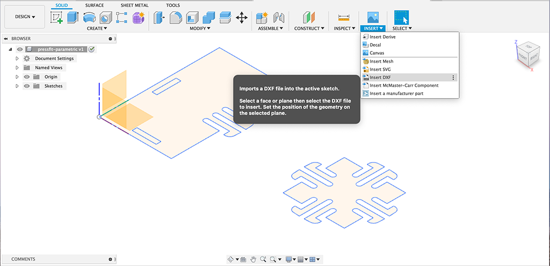
Task: Expand the Document Settings node
Action: point(17,58)
